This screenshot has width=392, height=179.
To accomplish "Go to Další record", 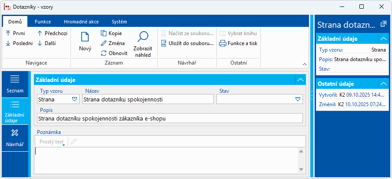I will point(40,43).
